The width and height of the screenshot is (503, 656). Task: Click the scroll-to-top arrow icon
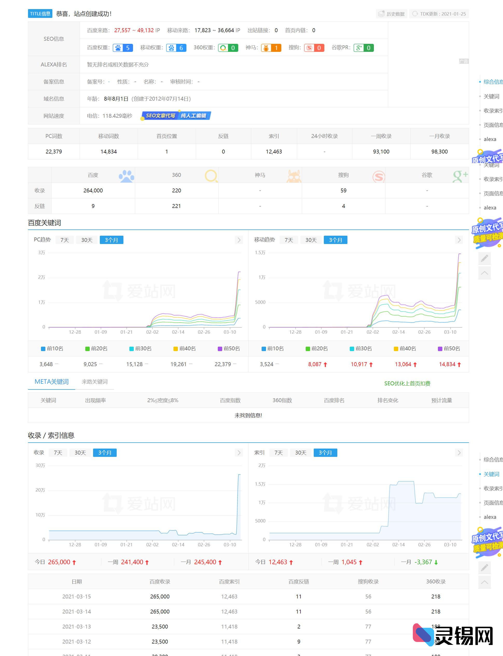(484, 273)
